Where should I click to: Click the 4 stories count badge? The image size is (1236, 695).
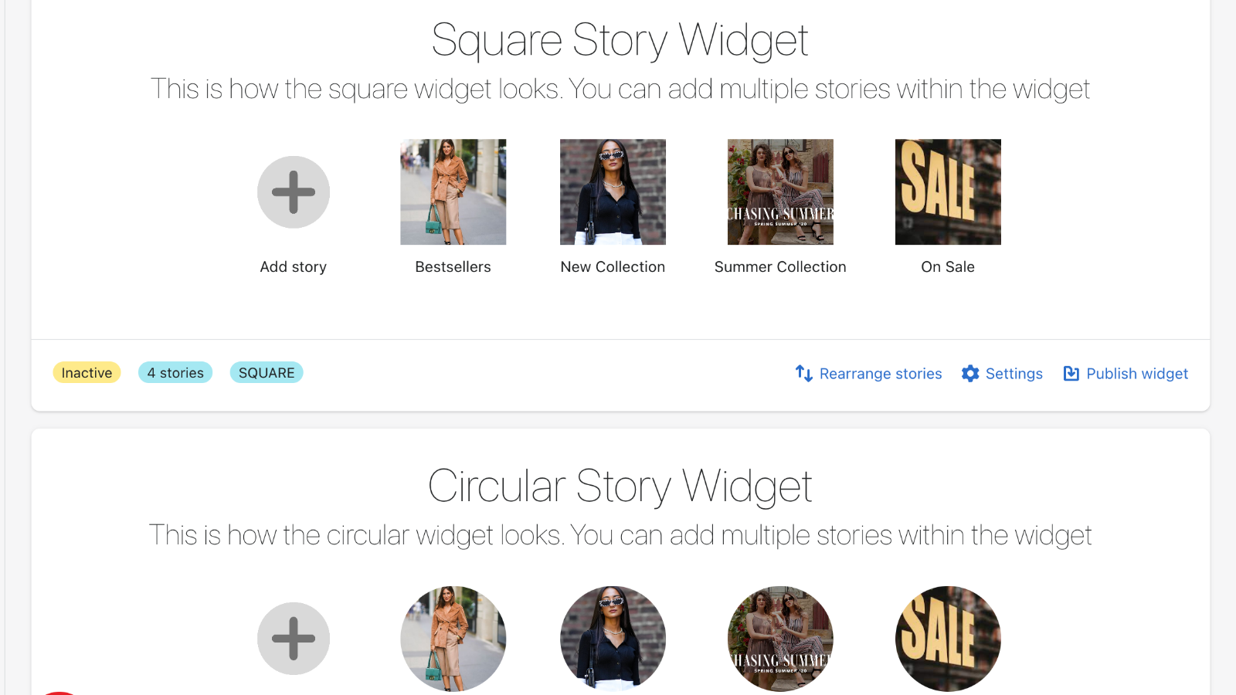click(x=175, y=372)
